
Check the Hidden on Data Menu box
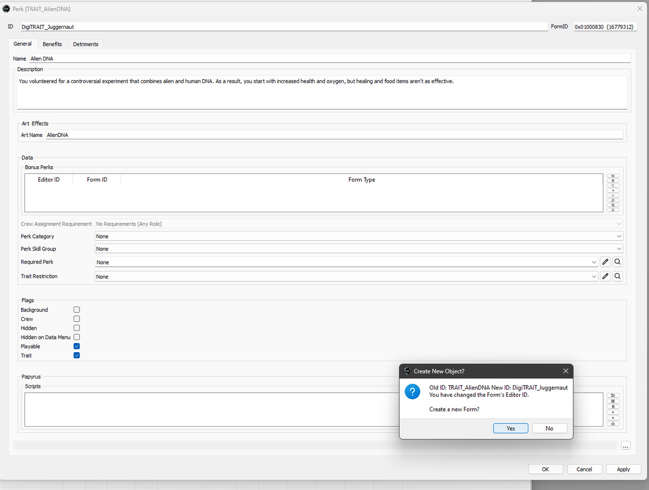(77, 337)
